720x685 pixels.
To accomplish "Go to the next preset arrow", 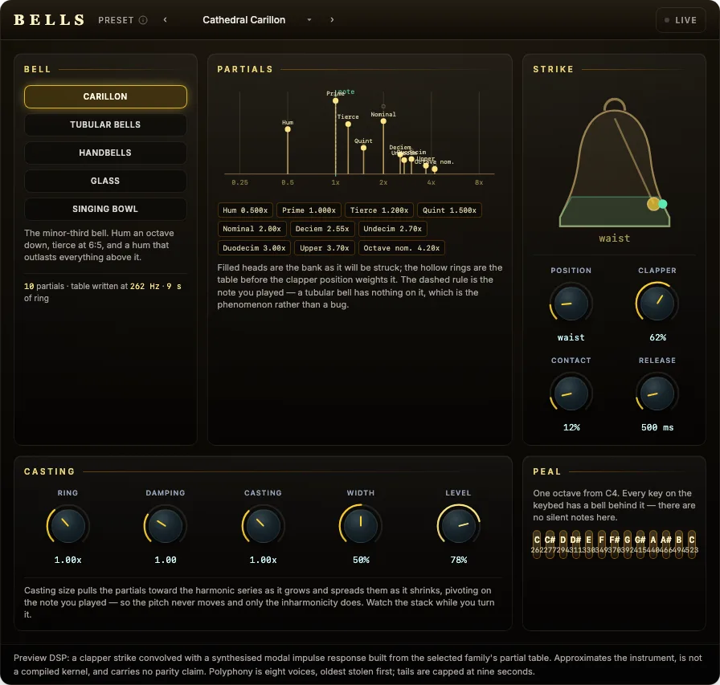I will [332, 20].
